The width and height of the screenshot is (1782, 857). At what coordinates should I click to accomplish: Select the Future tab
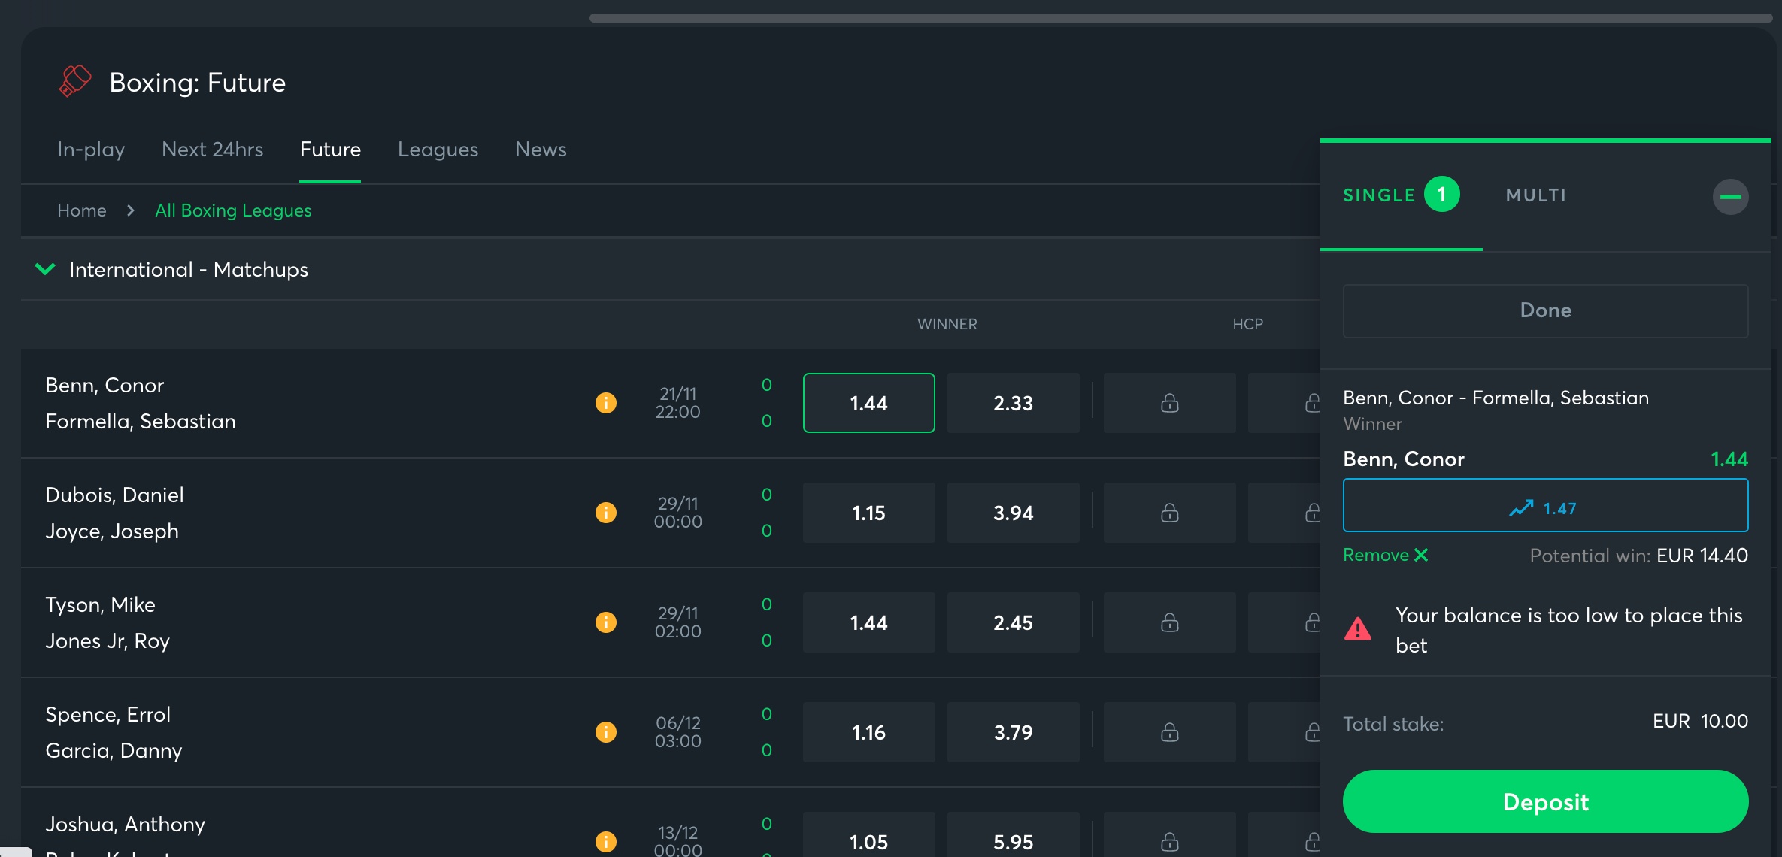[330, 150]
